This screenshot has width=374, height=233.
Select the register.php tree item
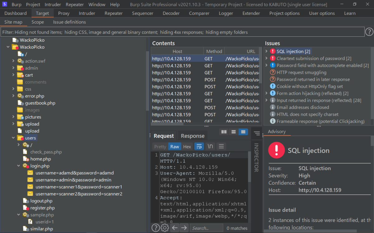(42, 208)
